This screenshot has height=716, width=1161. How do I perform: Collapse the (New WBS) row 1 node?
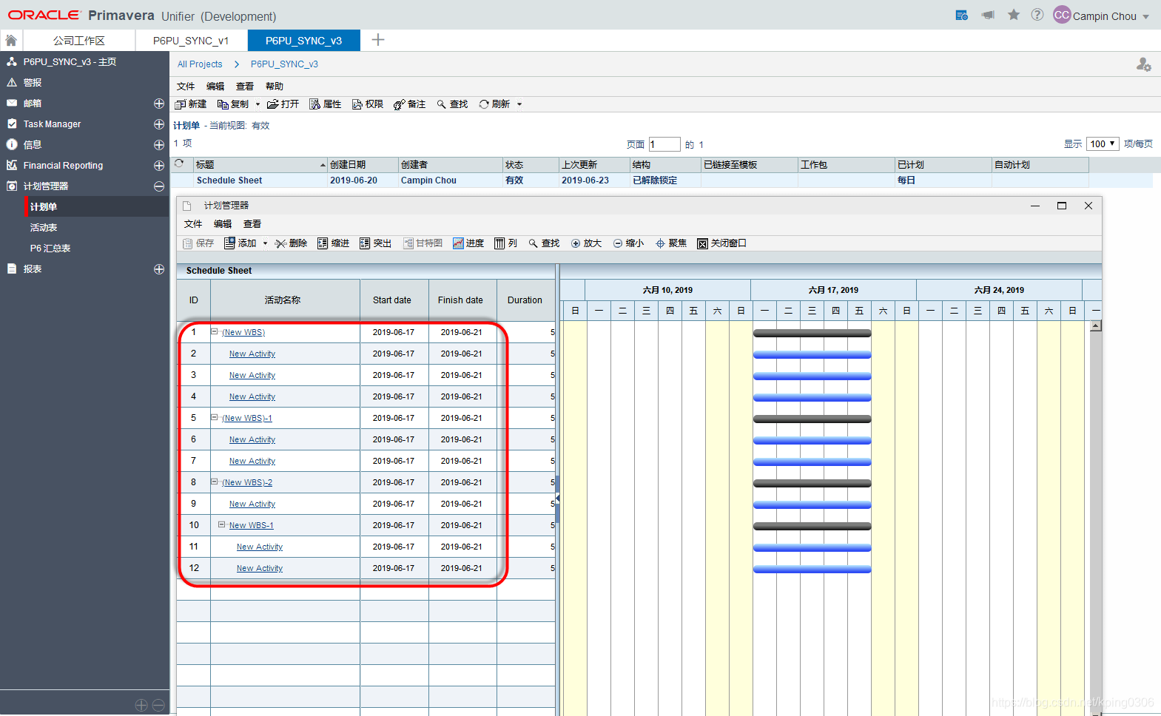215,331
